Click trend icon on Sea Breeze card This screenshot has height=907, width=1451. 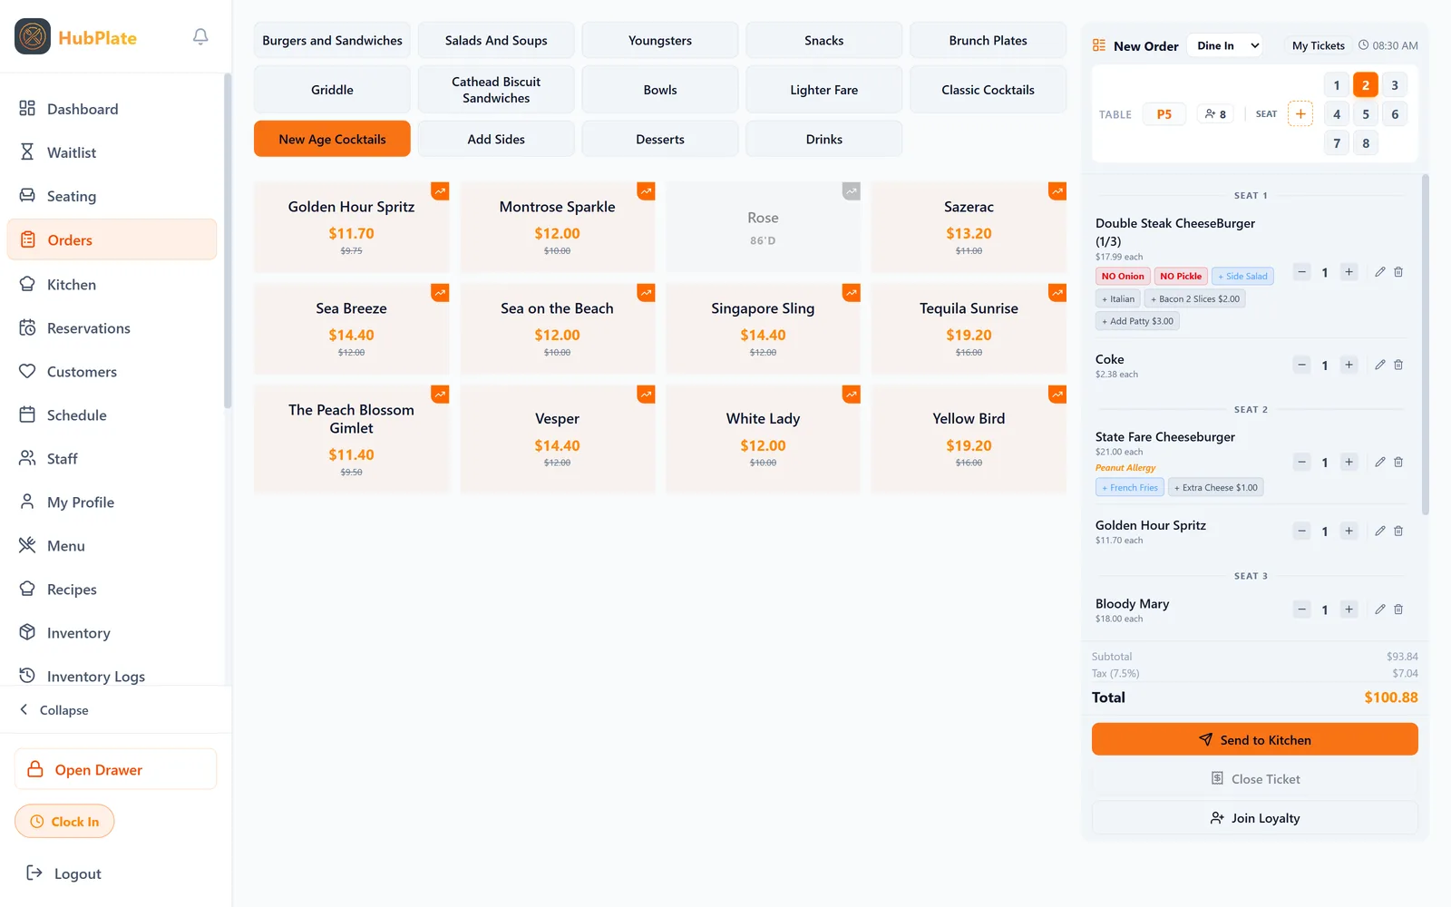tap(440, 293)
